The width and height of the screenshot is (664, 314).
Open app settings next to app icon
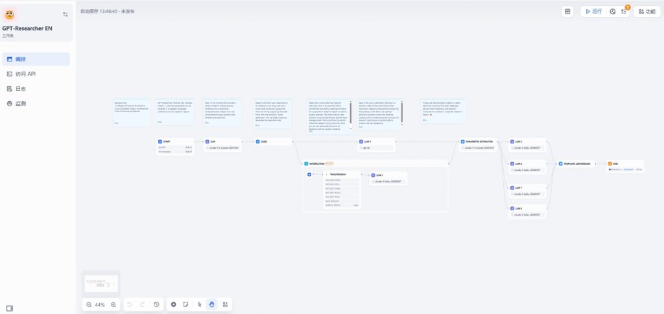tap(65, 14)
